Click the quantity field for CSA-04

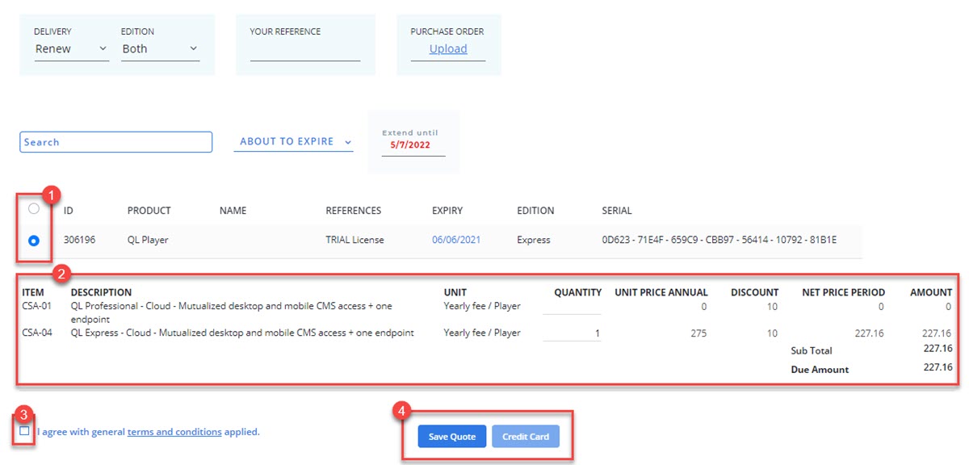pos(572,333)
